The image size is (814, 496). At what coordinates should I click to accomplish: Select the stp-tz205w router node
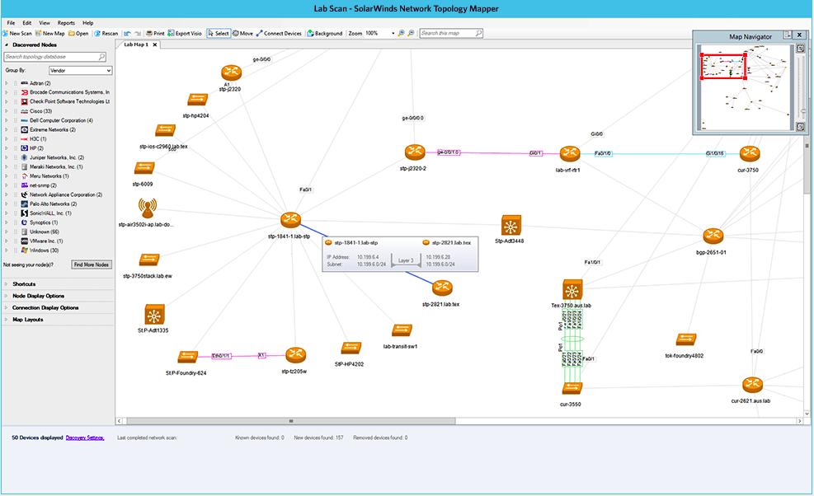(296, 355)
